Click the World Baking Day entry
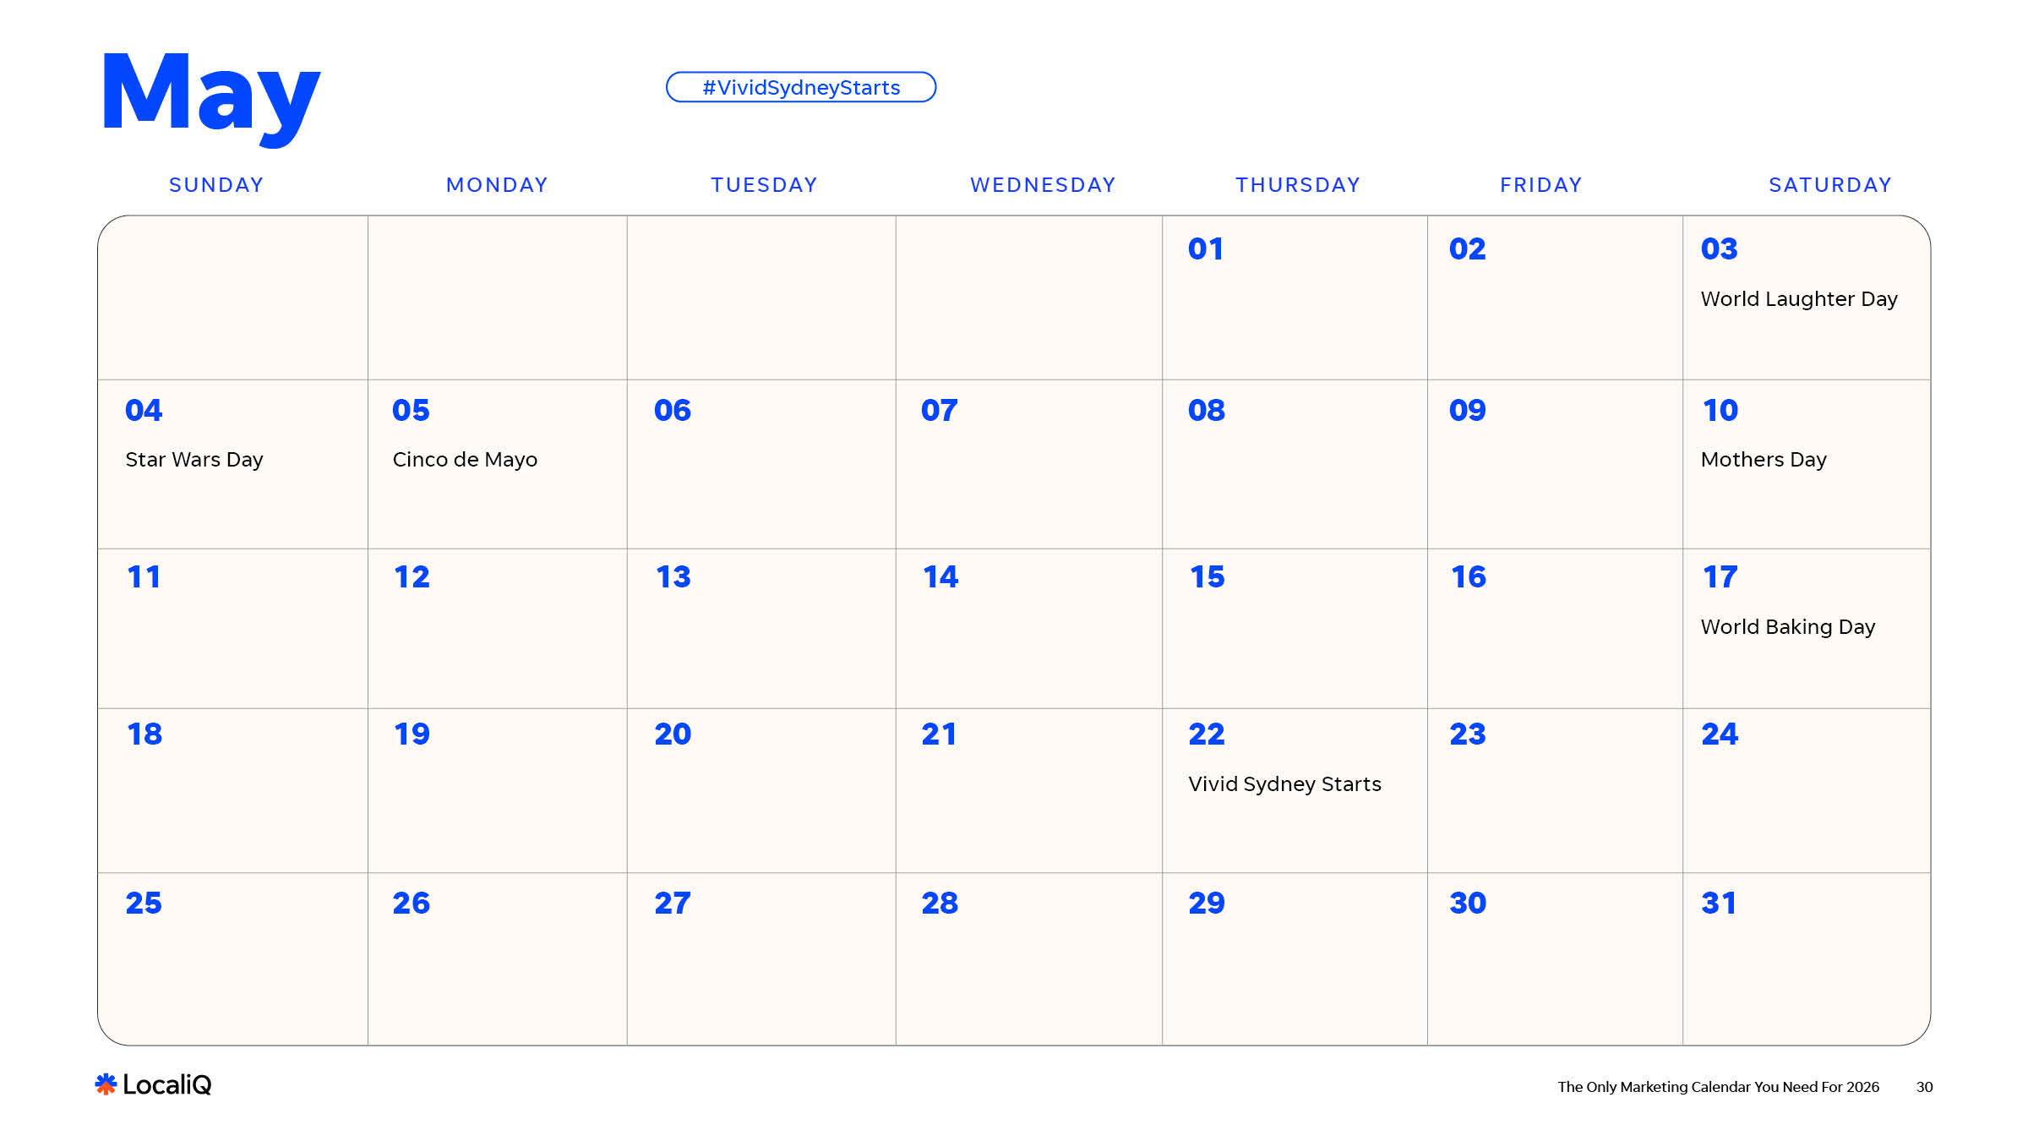 tap(1787, 627)
